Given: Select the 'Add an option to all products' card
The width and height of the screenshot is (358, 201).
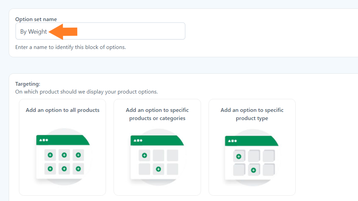Looking at the screenshot, I should point(62,147).
